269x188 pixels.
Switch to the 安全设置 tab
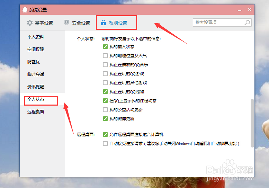[77, 23]
